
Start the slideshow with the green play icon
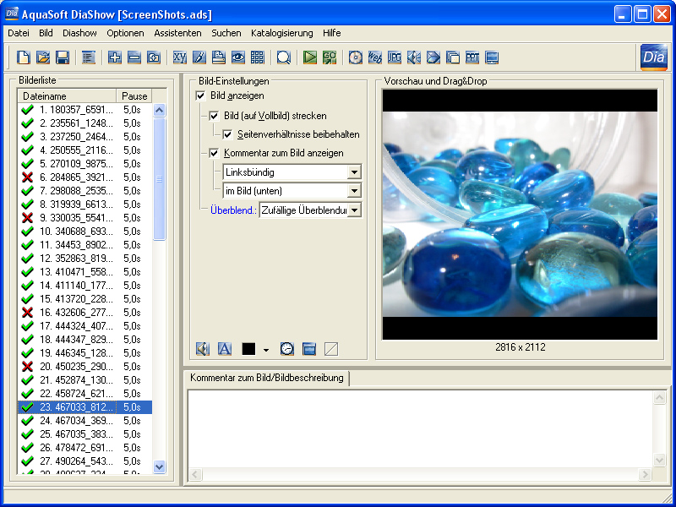pos(310,57)
